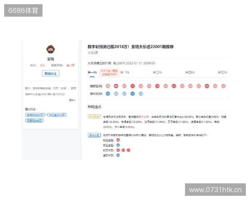Click the 策略亮点 section heading

tap(95, 107)
